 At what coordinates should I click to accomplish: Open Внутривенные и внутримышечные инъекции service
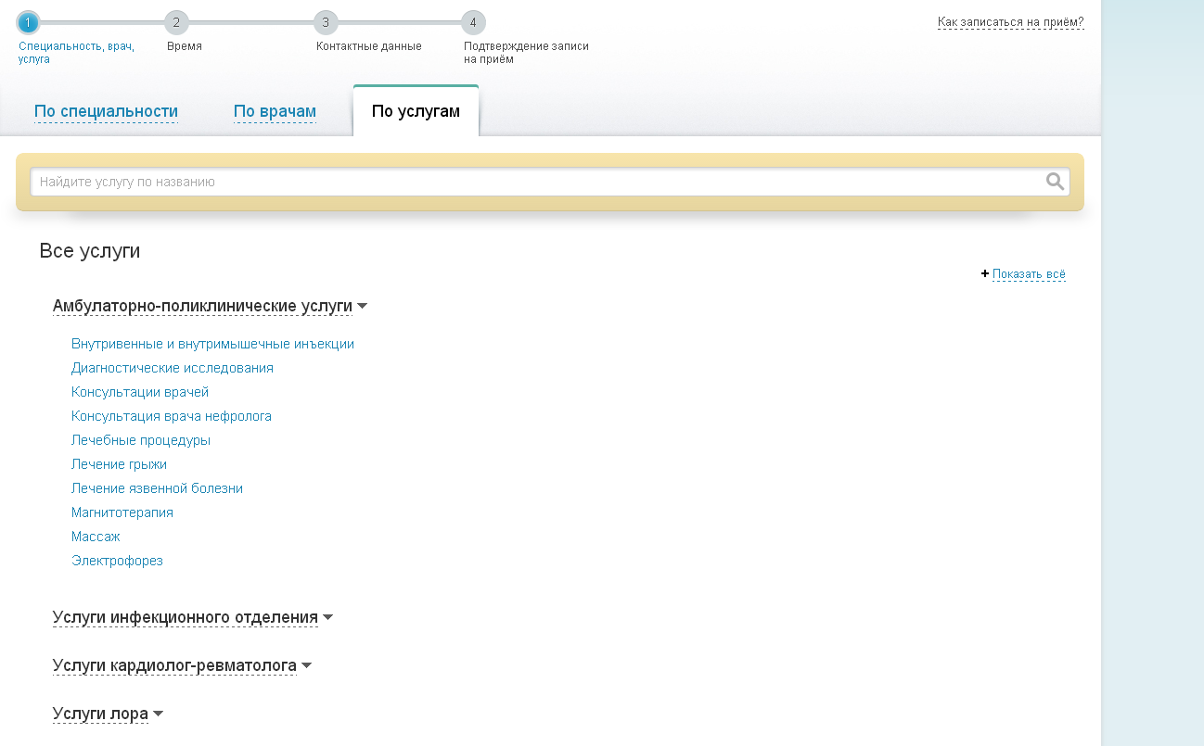point(212,344)
